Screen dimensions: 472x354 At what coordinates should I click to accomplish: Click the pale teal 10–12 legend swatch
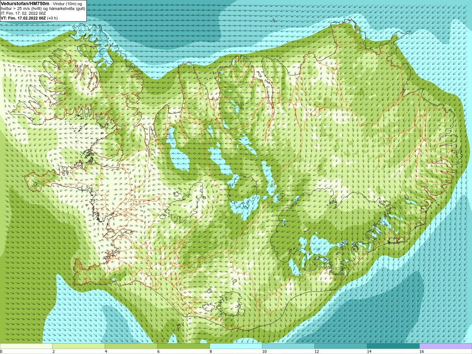coord(288,346)
